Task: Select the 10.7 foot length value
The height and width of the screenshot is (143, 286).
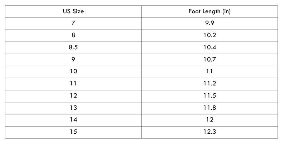Action: 209,59
